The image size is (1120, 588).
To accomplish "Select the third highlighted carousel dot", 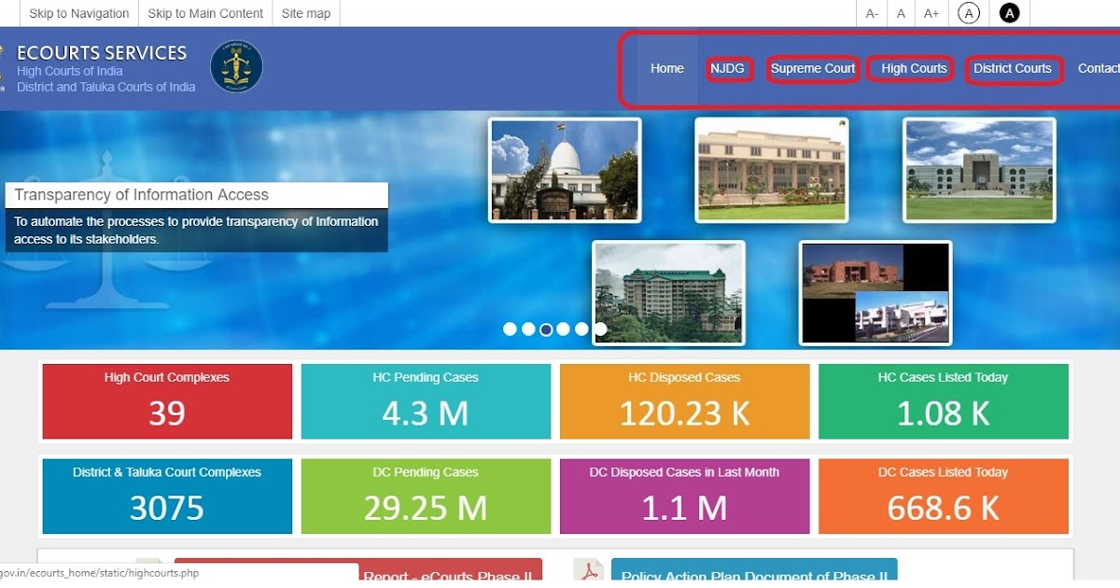I will [546, 329].
